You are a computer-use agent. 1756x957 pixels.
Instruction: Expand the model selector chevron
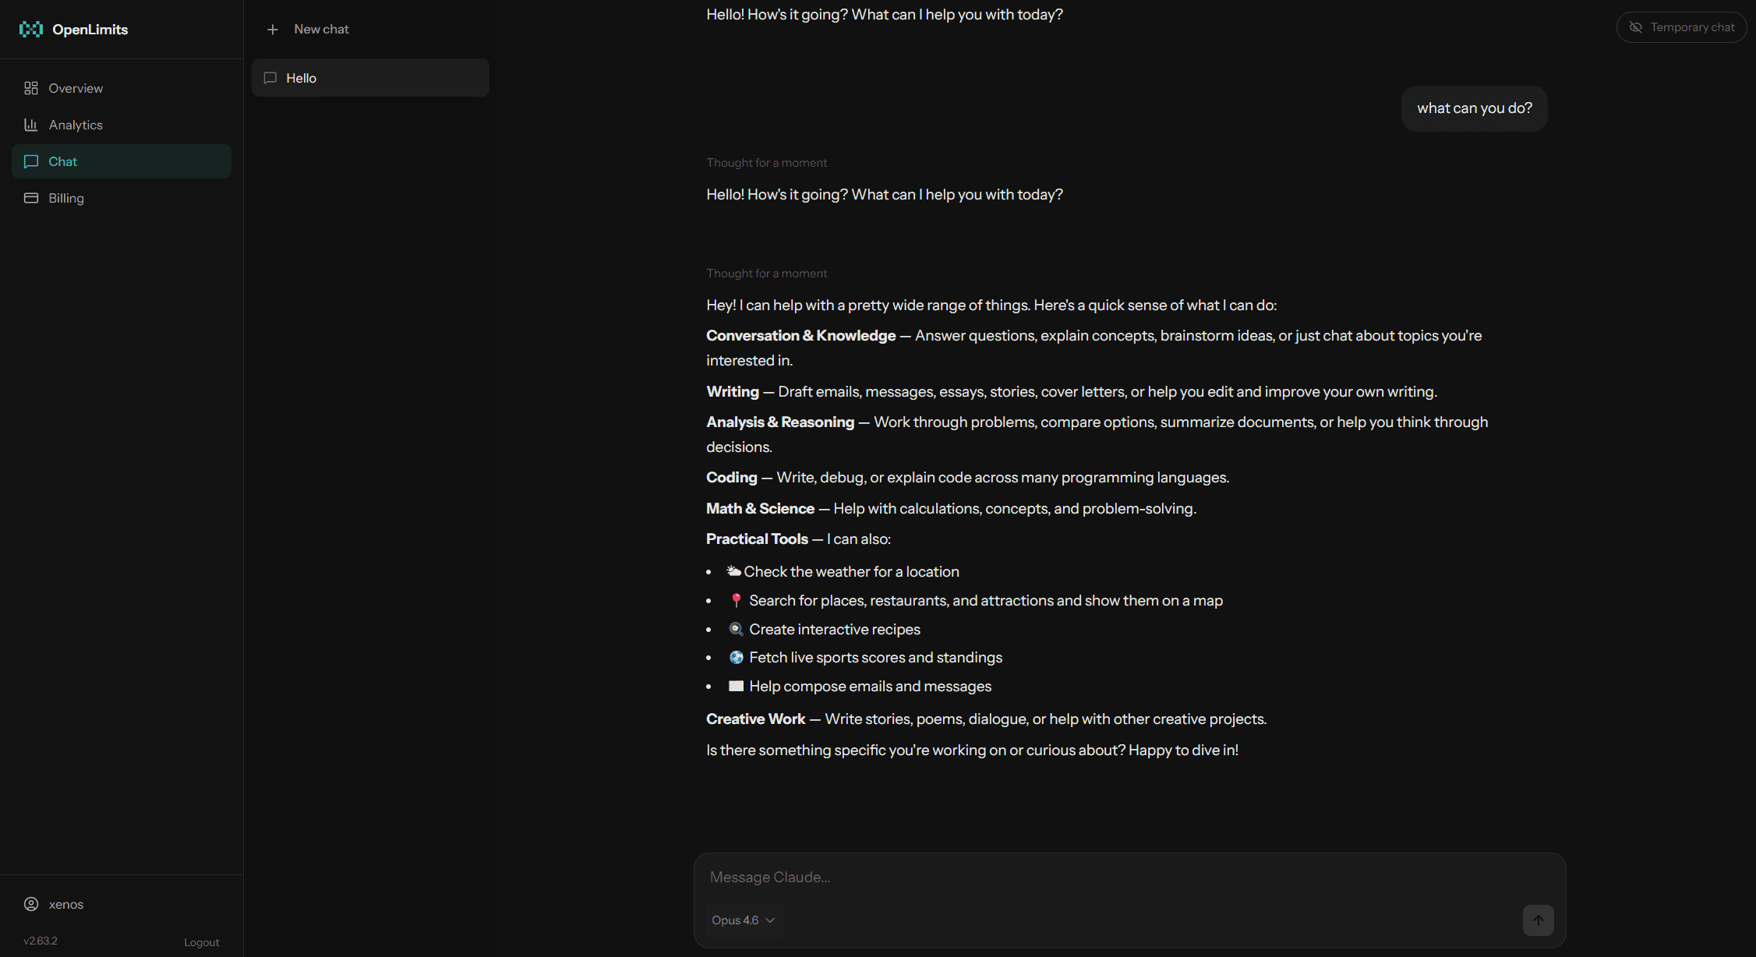coord(771,920)
